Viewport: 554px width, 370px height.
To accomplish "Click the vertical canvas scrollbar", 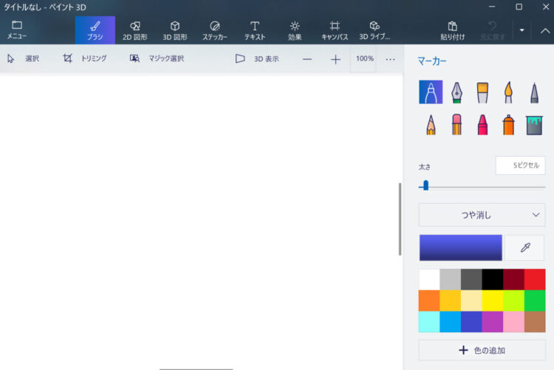I will tap(400, 219).
